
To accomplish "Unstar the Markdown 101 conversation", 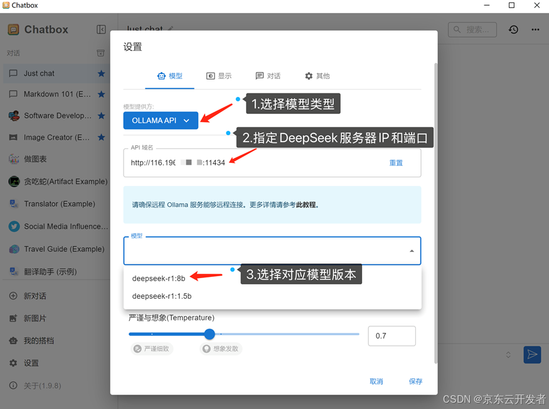I will pos(102,94).
